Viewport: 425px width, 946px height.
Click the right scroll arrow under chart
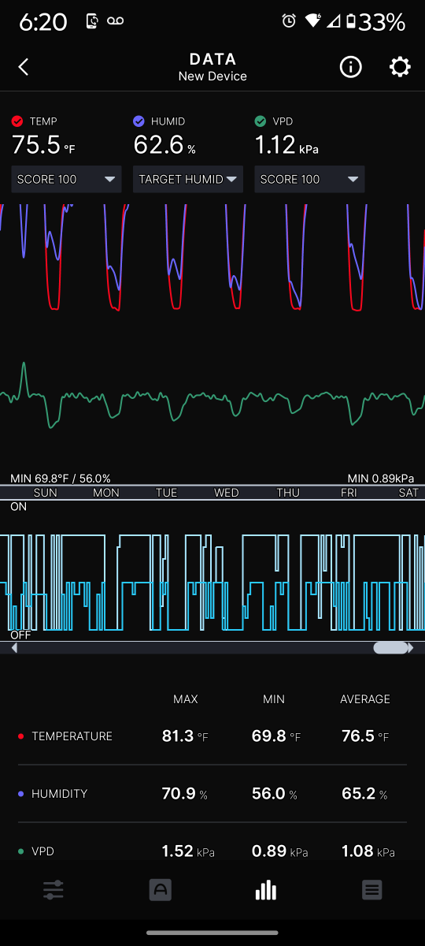[412, 648]
